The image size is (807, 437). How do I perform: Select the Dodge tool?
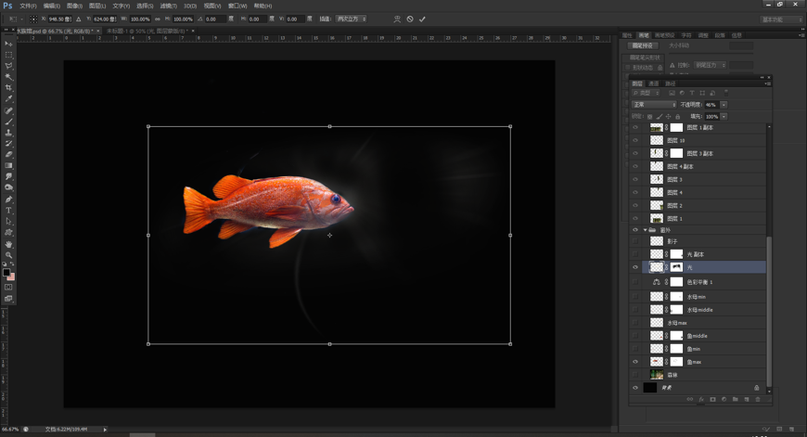click(x=8, y=187)
